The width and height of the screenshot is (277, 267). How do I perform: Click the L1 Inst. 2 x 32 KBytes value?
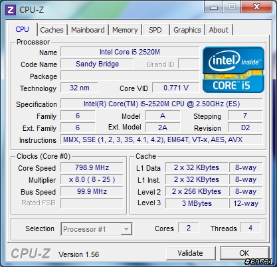pyautogui.click(x=197, y=179)
